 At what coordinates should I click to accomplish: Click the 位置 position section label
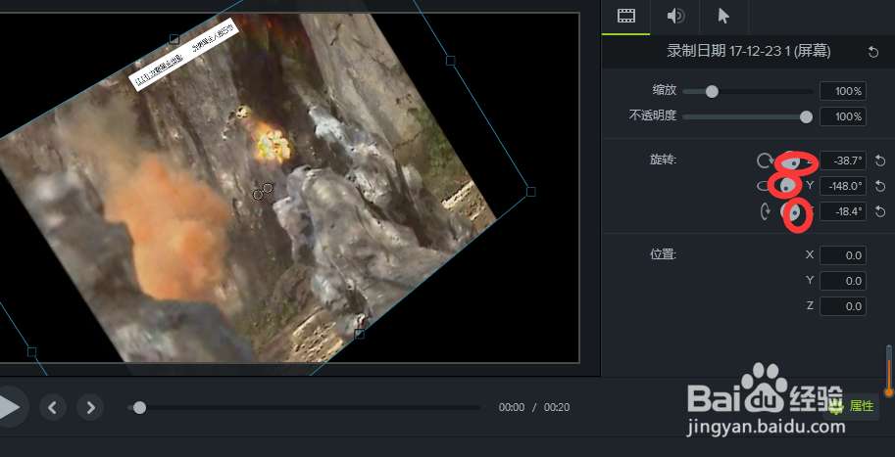coord(663,254)
